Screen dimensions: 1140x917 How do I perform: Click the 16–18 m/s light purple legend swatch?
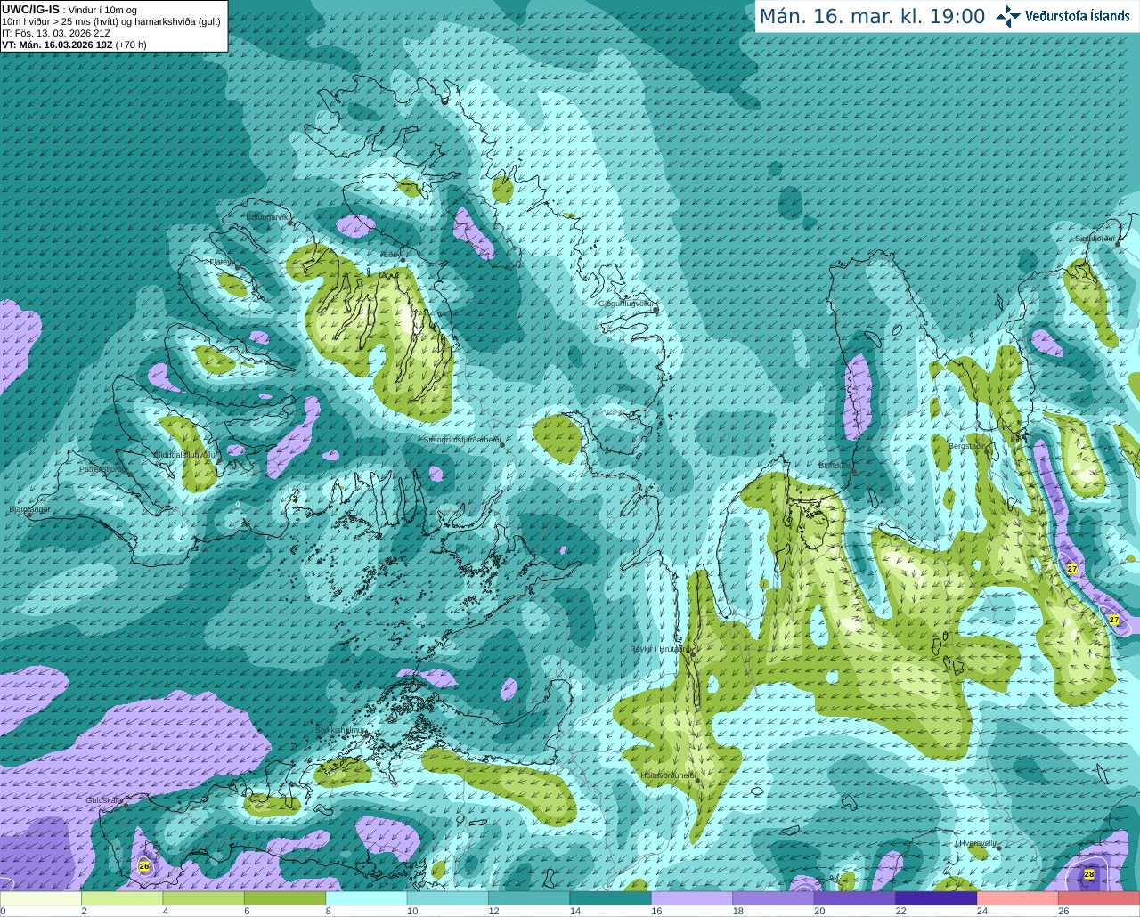click(x=692, y=899)
